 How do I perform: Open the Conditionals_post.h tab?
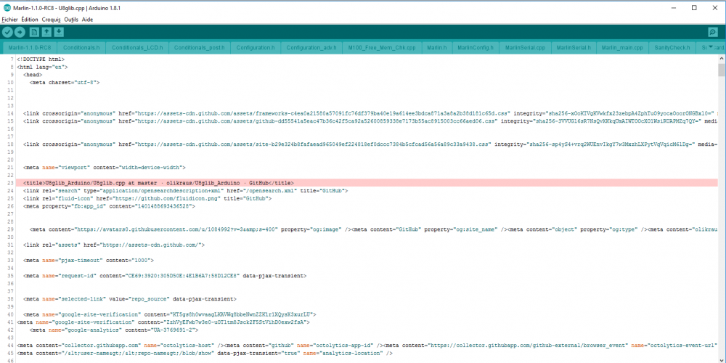point(200,48)
